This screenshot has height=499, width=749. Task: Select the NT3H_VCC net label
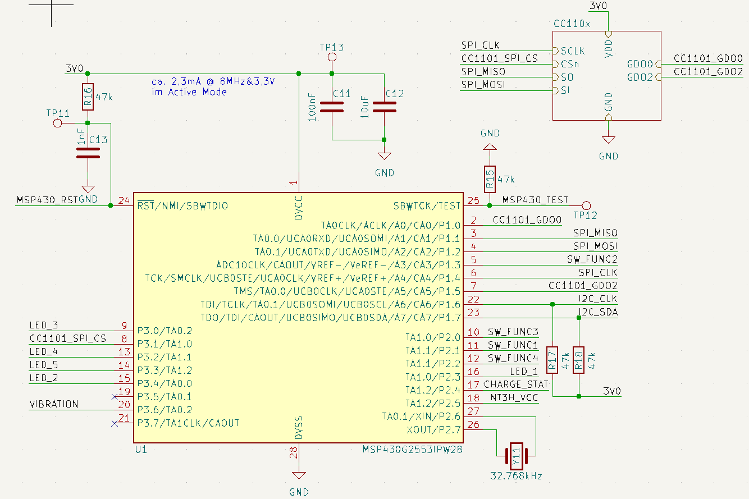pos(513,397)
